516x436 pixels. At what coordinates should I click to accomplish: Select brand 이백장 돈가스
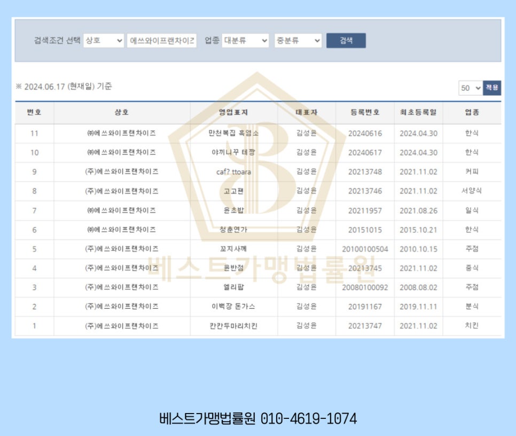pyautogui.click(x=233, y=306)
